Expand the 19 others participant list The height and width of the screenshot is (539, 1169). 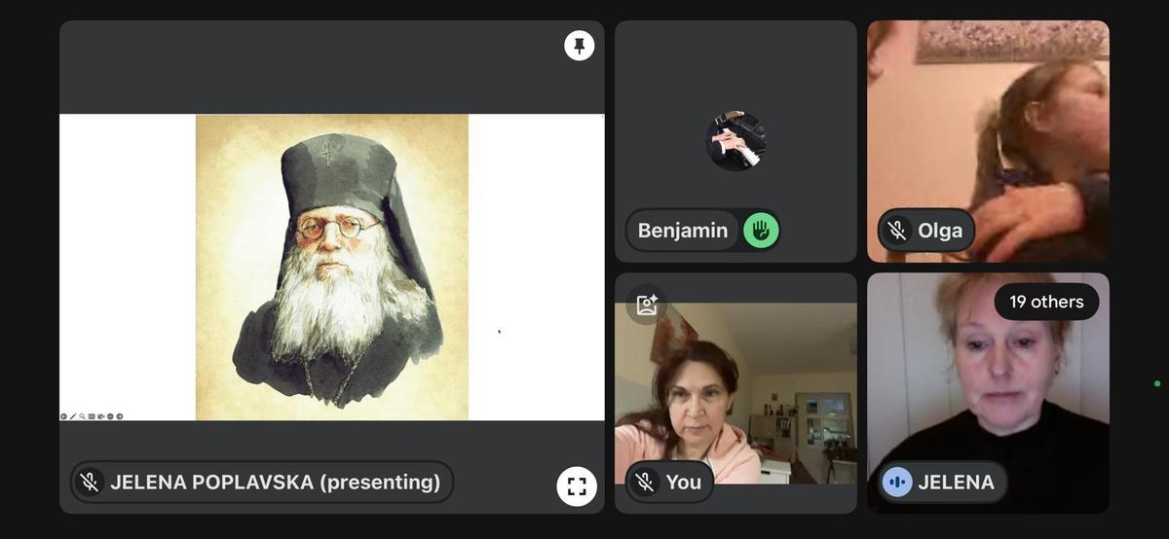click(x=1045, y=302)
